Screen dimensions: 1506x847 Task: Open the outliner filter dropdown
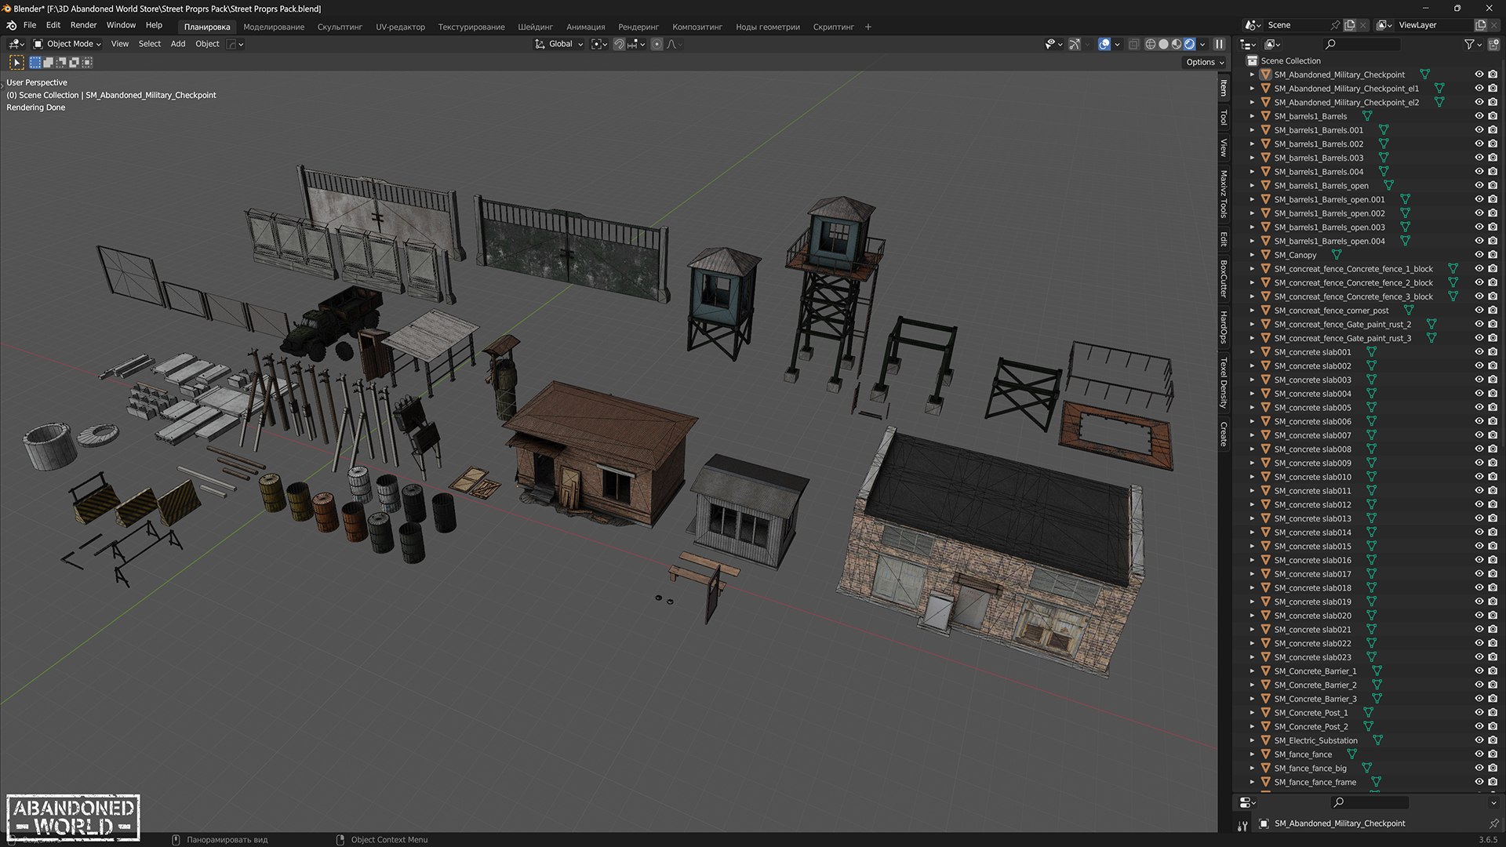pos(1472,45)
